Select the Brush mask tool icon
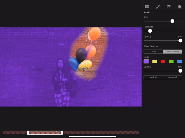The image size is (185, 138). (158, 7)
